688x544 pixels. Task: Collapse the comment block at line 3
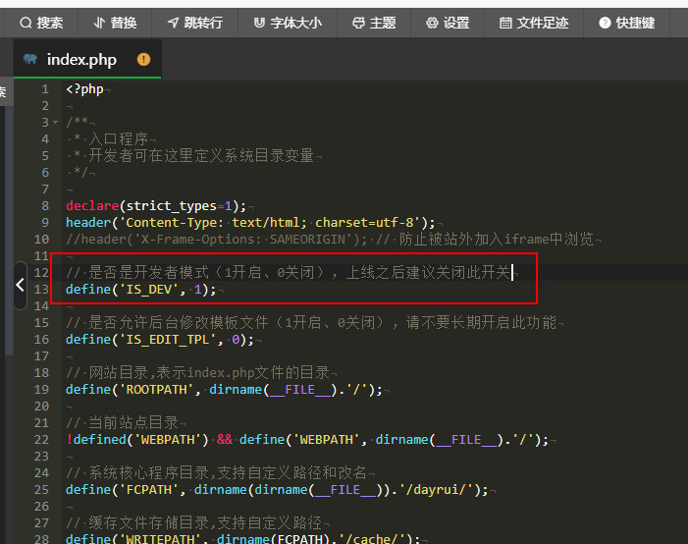[x=56, y=123]
